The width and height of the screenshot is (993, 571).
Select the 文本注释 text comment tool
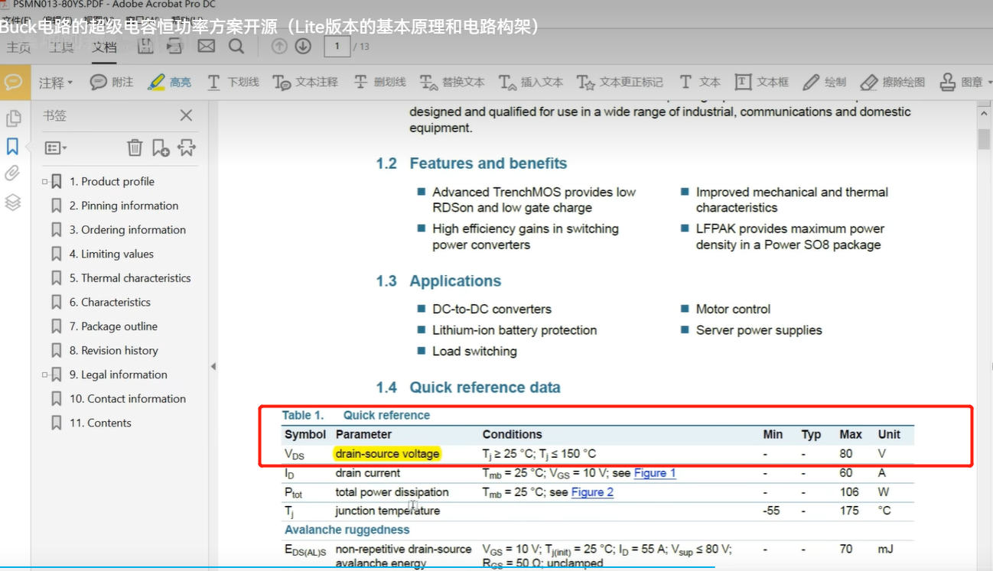coord(305,82)
